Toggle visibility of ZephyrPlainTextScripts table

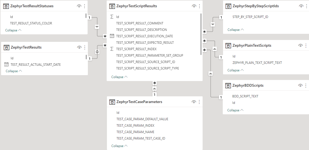click(300, 46)
